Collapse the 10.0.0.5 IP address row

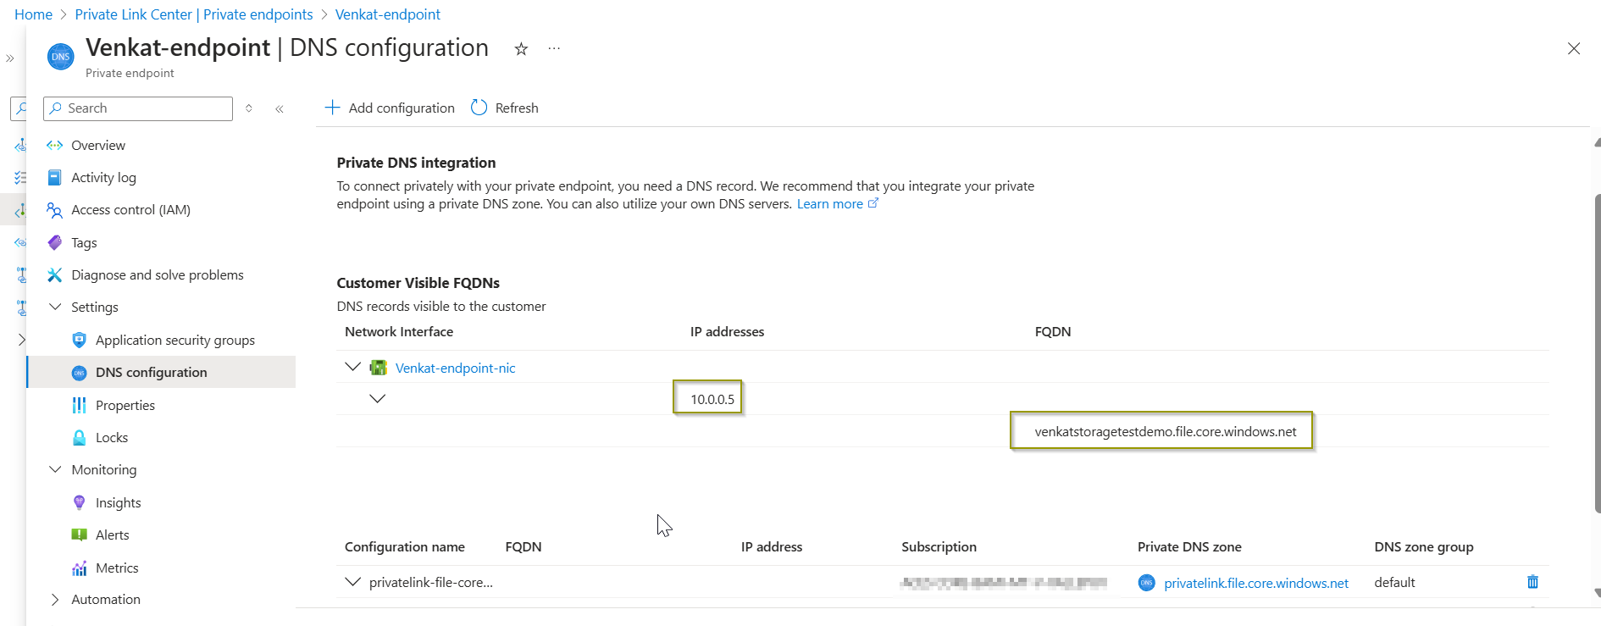pos(378,399)
